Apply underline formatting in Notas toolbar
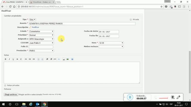 13,59
